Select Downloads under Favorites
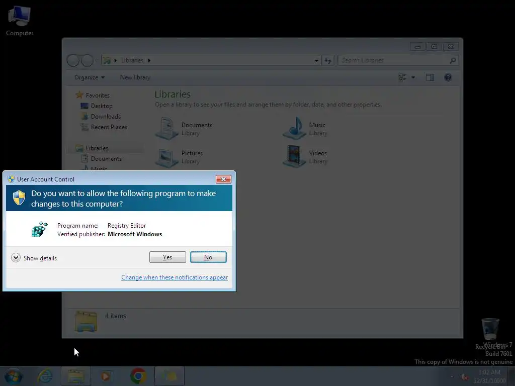Screen dimensions: 515x386 [101, 116]
